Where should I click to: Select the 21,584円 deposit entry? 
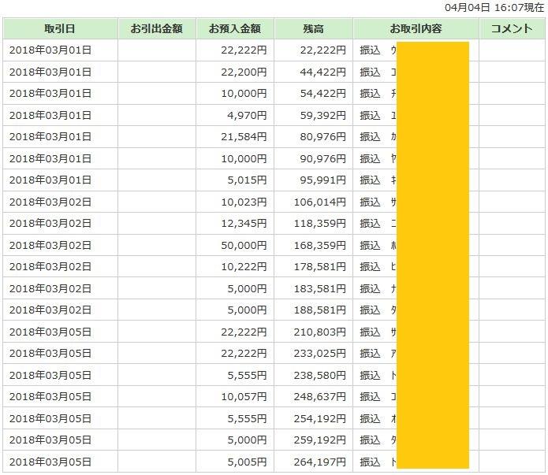(246, 136)
